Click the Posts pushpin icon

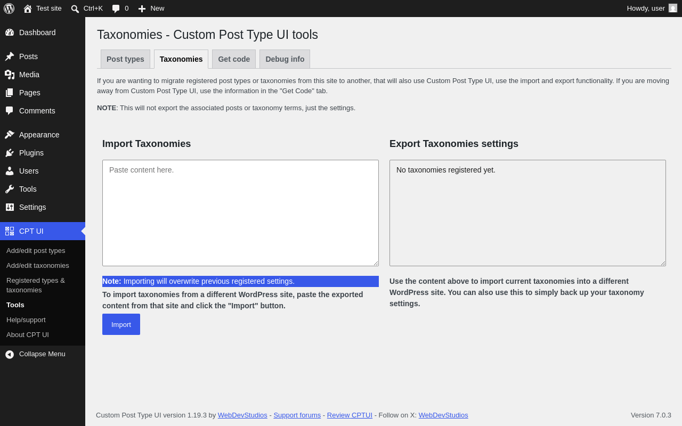point(10,56)
